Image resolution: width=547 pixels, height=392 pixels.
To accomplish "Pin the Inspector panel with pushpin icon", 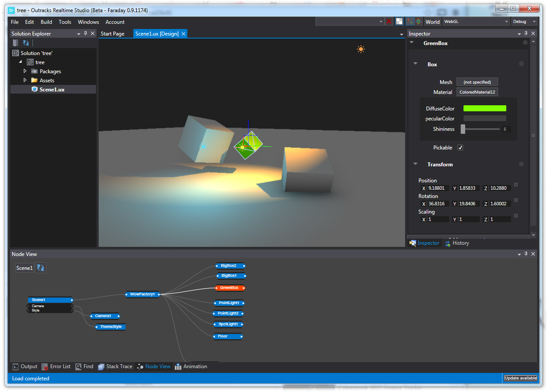I will tap(526, 33).
